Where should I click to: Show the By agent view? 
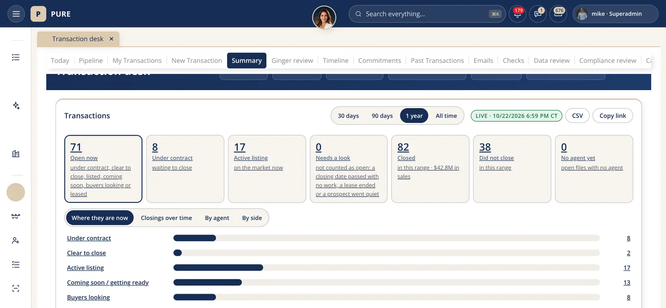pyautogui.click(x=217, y=218)
